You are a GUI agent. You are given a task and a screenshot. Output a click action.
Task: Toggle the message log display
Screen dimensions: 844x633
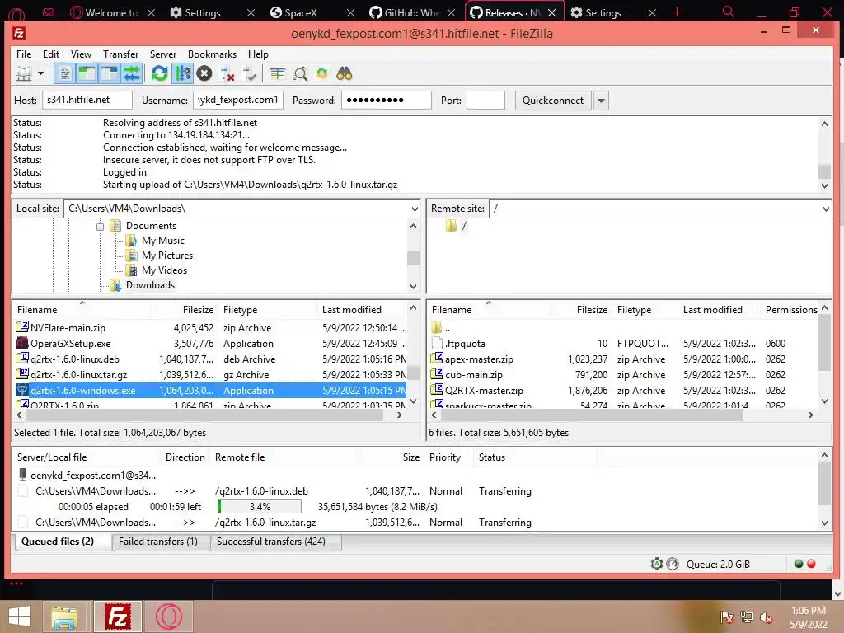[64, 73]
